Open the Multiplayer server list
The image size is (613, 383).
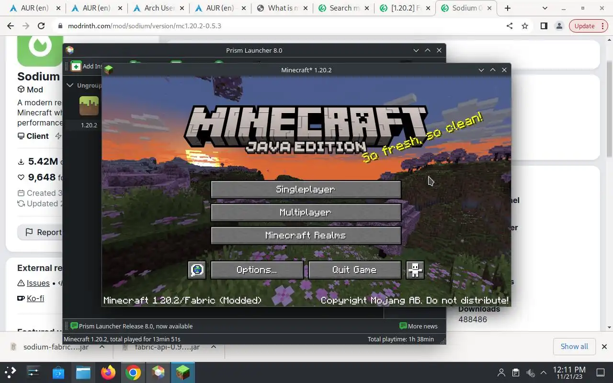[306, 213]
